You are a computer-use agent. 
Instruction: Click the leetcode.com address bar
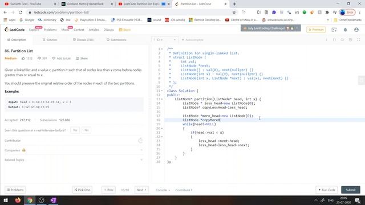(131, 13)
